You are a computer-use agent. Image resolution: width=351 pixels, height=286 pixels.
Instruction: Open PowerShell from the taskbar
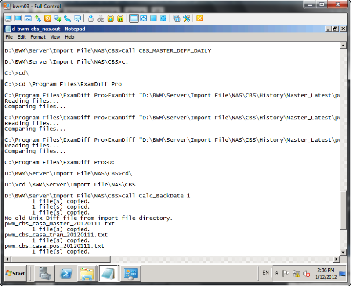[66, 273]
